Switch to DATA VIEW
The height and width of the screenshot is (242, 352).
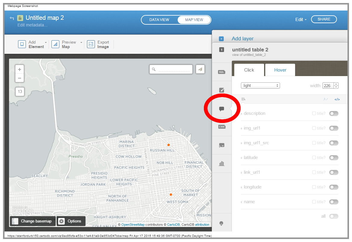(159, 20)
